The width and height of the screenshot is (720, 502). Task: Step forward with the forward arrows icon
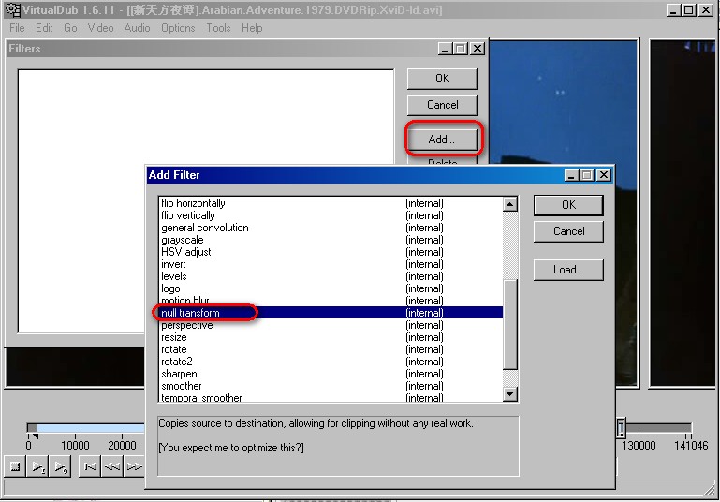tap(134, 467)
